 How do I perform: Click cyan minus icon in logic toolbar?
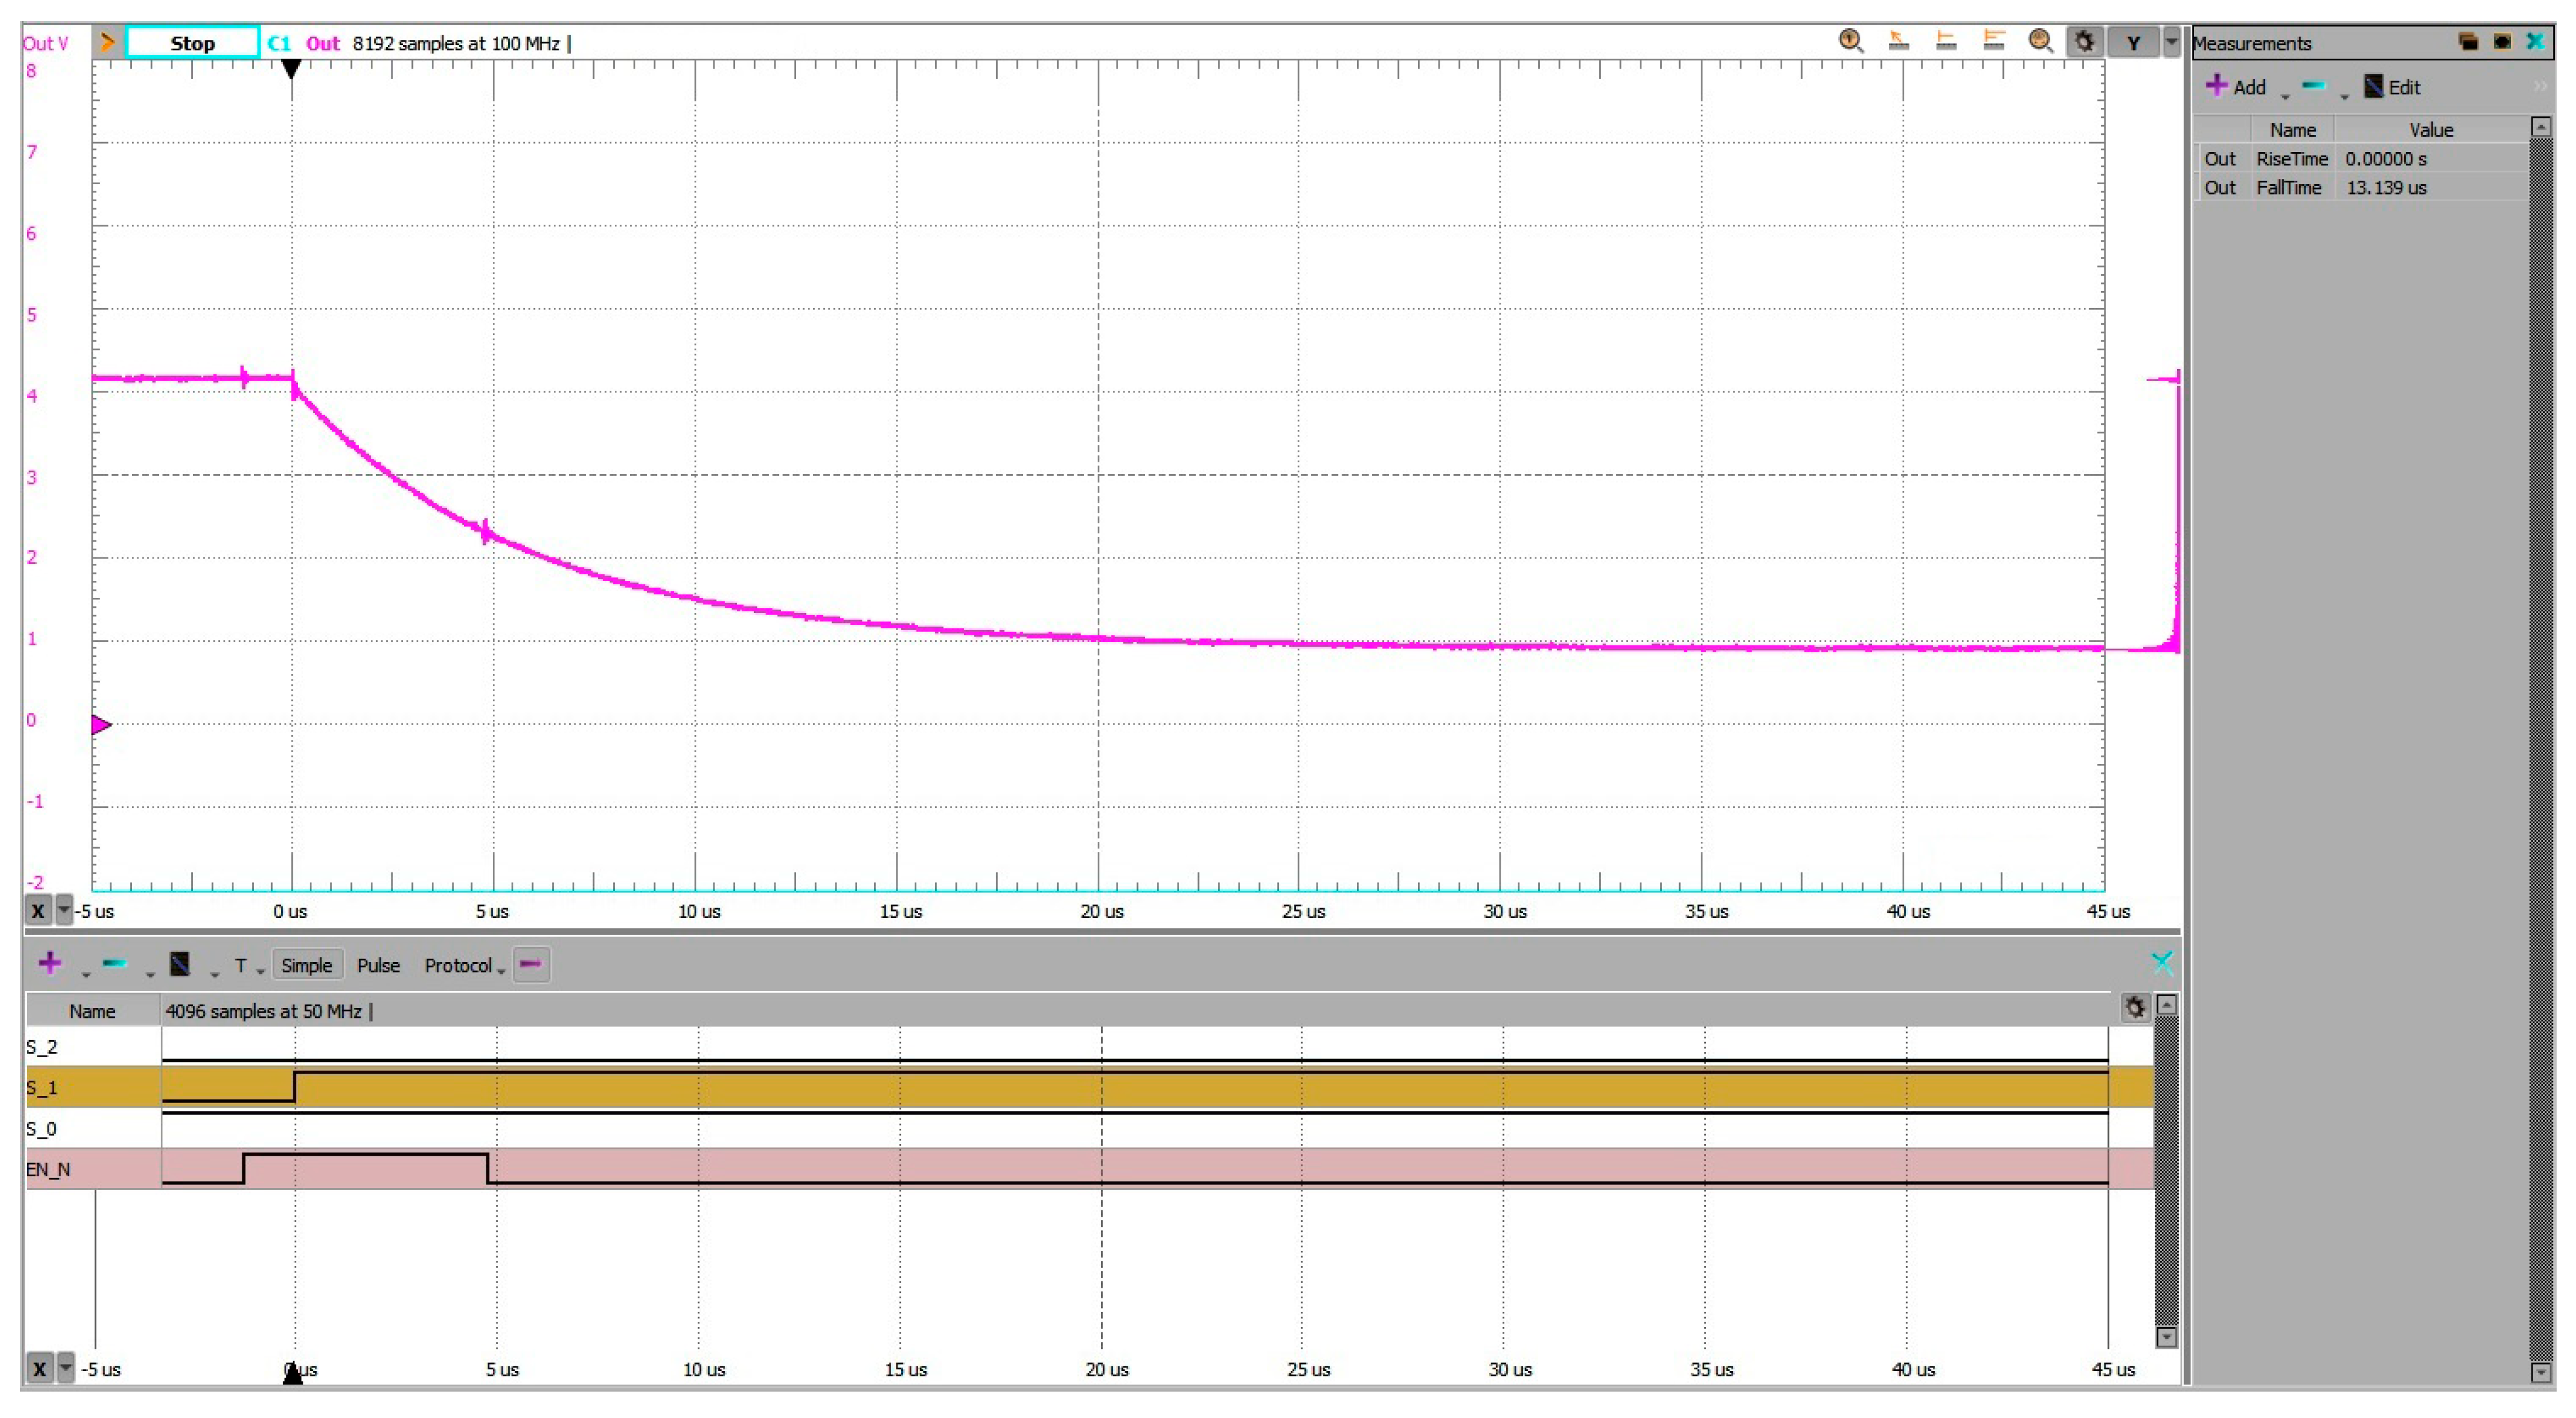pos(115,963)
